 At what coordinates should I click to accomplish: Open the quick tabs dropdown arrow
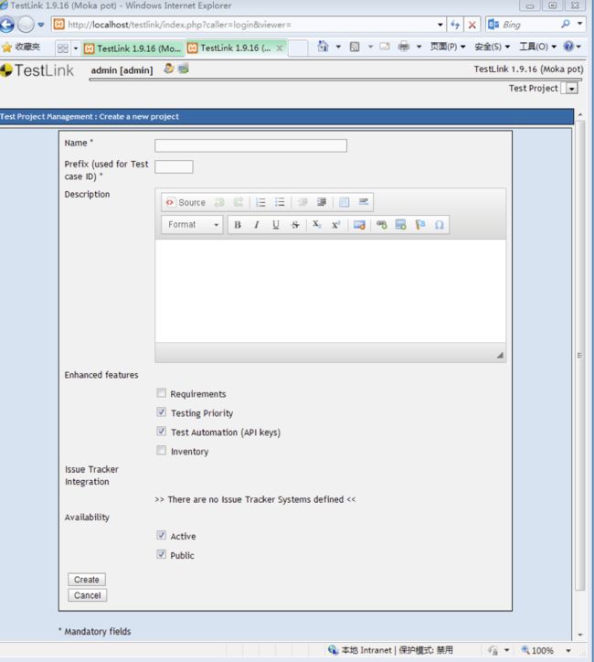pyautogui.click(x=76, y=48)
